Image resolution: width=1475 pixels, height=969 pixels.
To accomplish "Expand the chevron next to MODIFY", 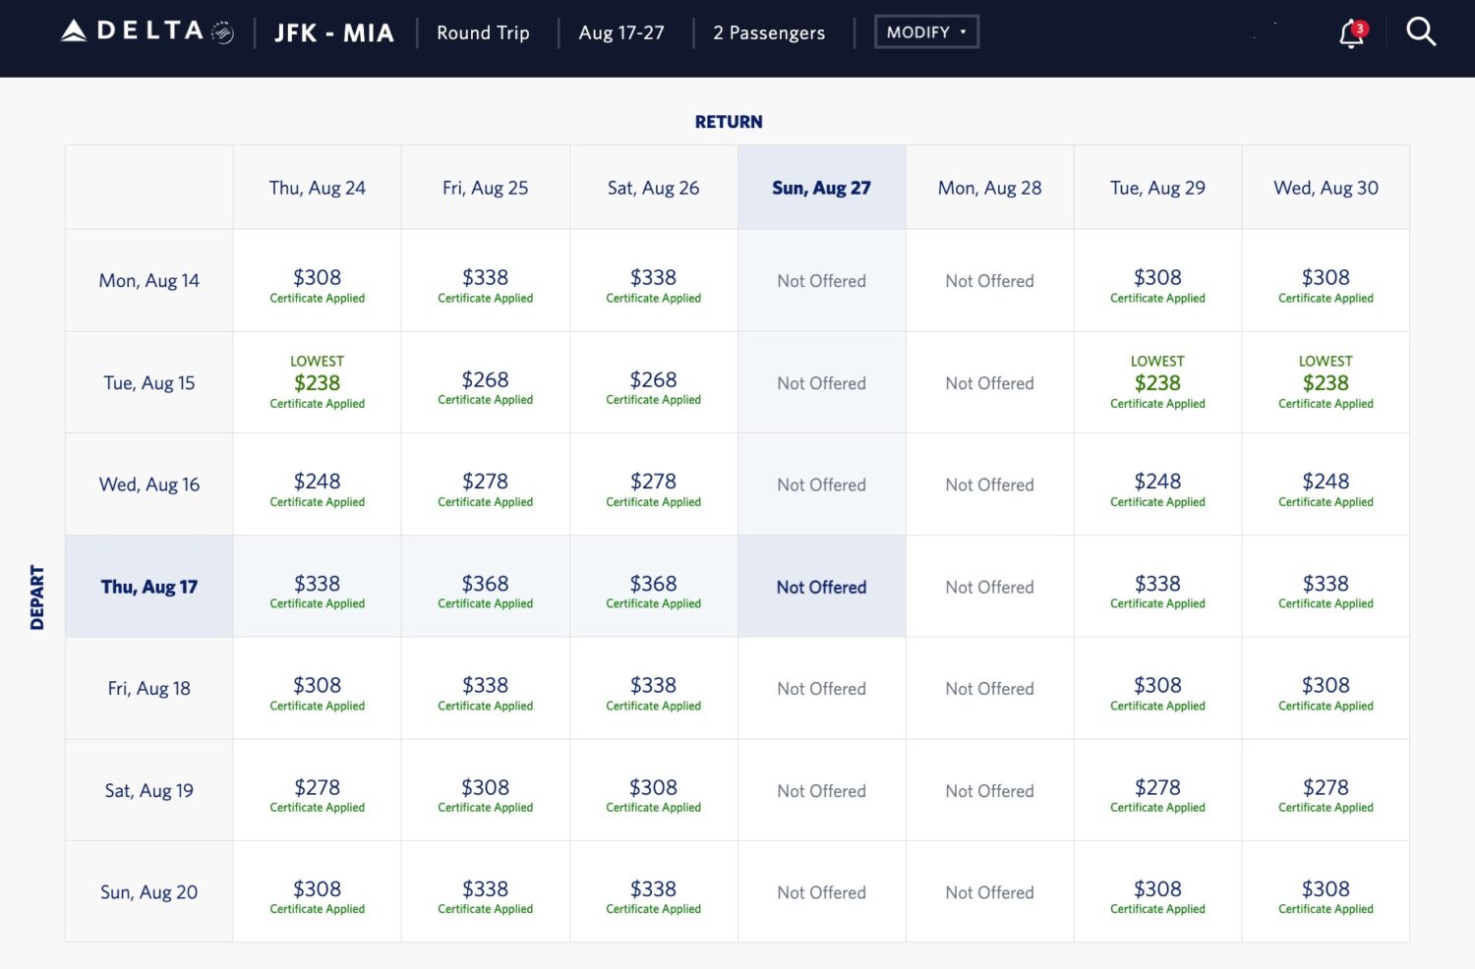I will (963, 31).
